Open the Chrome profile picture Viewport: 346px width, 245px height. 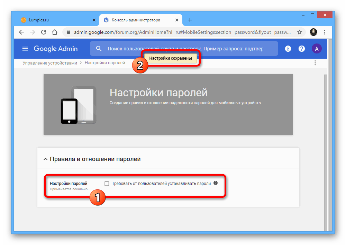click(313, 32)
